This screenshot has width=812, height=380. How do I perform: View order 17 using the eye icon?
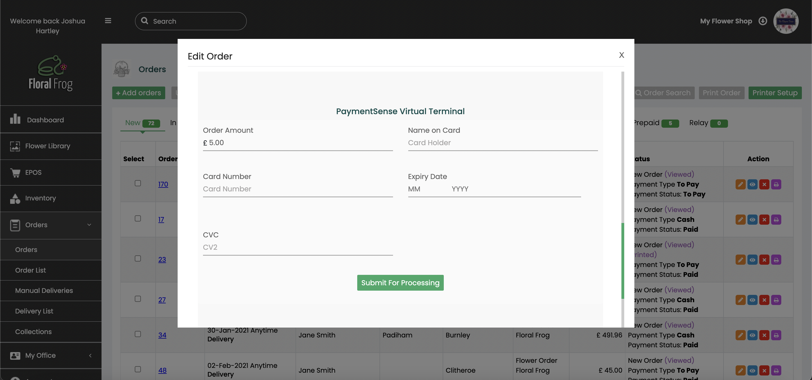click(x=753, y=220)
